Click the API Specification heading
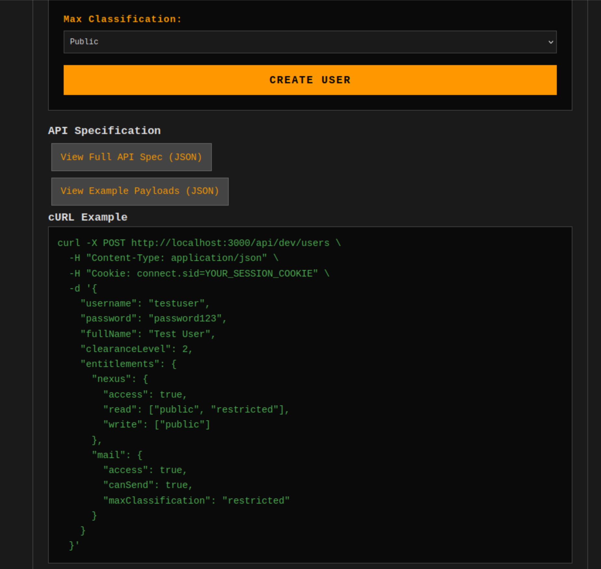601x569 pixels. (x=104, y=130)
